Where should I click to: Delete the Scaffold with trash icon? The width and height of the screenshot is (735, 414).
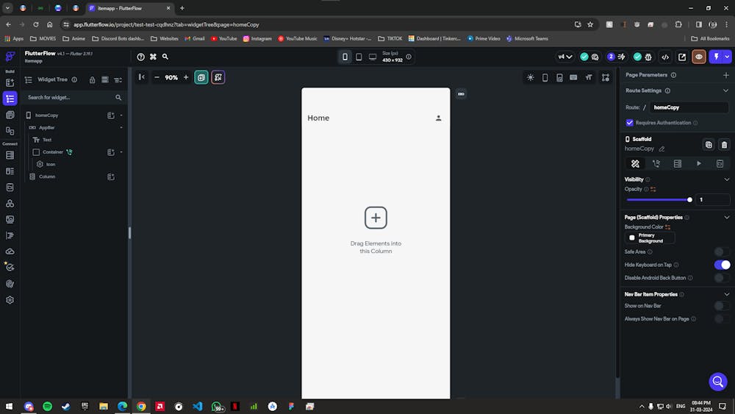point(724,145)
